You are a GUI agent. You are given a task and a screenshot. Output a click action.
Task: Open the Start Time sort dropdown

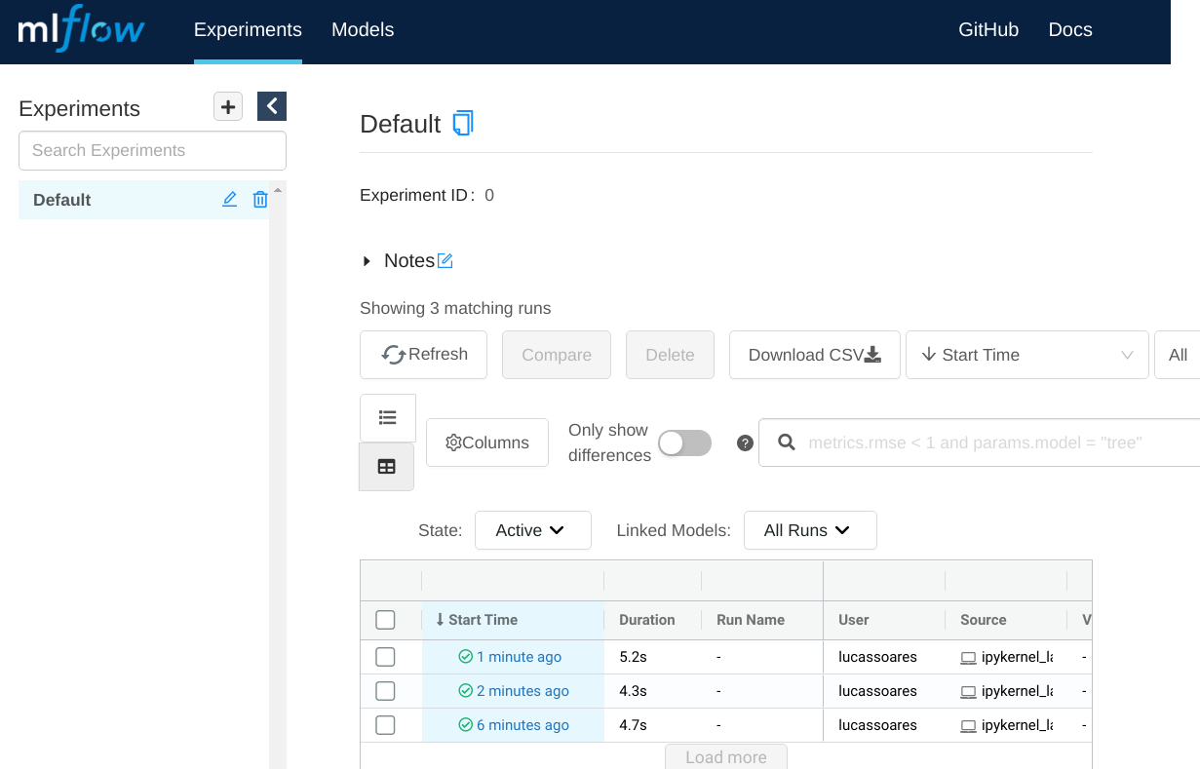(1027, 355)
